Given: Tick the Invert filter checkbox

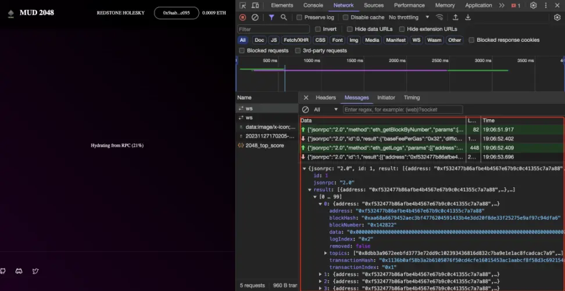Looking at the screenshot, I should tap(318, 29).
